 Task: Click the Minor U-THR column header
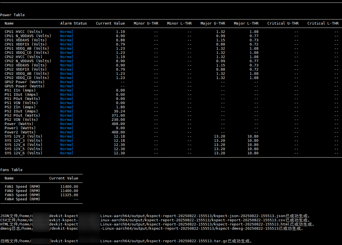point(145,23)
